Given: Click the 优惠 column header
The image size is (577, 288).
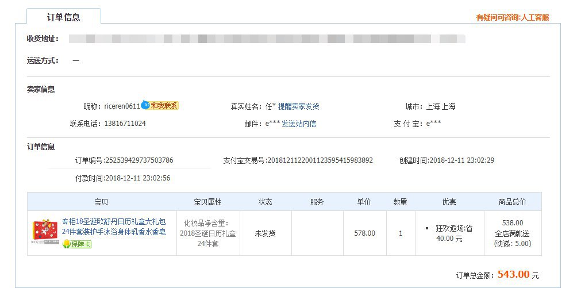Looking at the screenshot, I should pyautogui.click(x=449, y=202).
